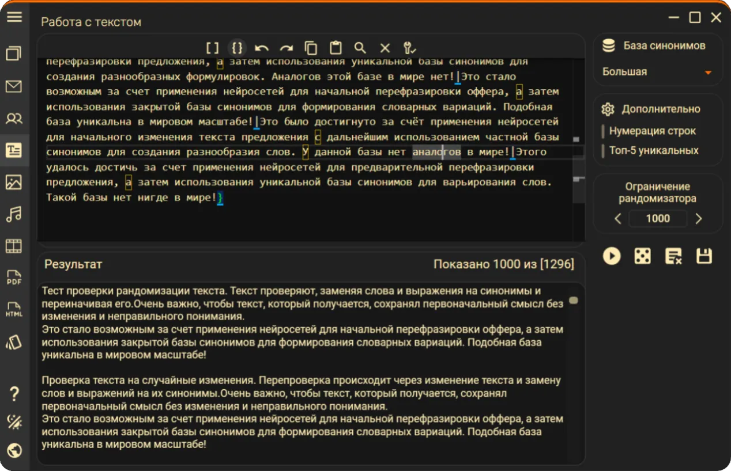
Task: Open the music note tool in sidebar
Action: (x=14, y=214)
